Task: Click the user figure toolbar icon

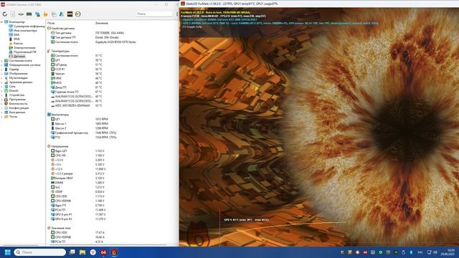Action: (x=62, y=14)
